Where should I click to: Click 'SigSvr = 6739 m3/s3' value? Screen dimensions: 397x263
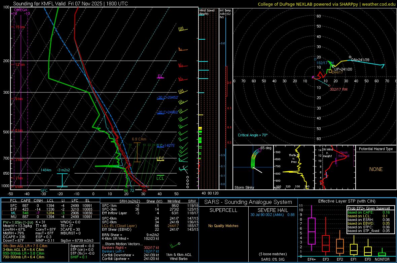click(77, 241)
